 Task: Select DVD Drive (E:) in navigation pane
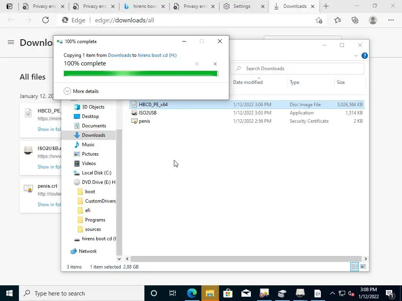point(95,182)
